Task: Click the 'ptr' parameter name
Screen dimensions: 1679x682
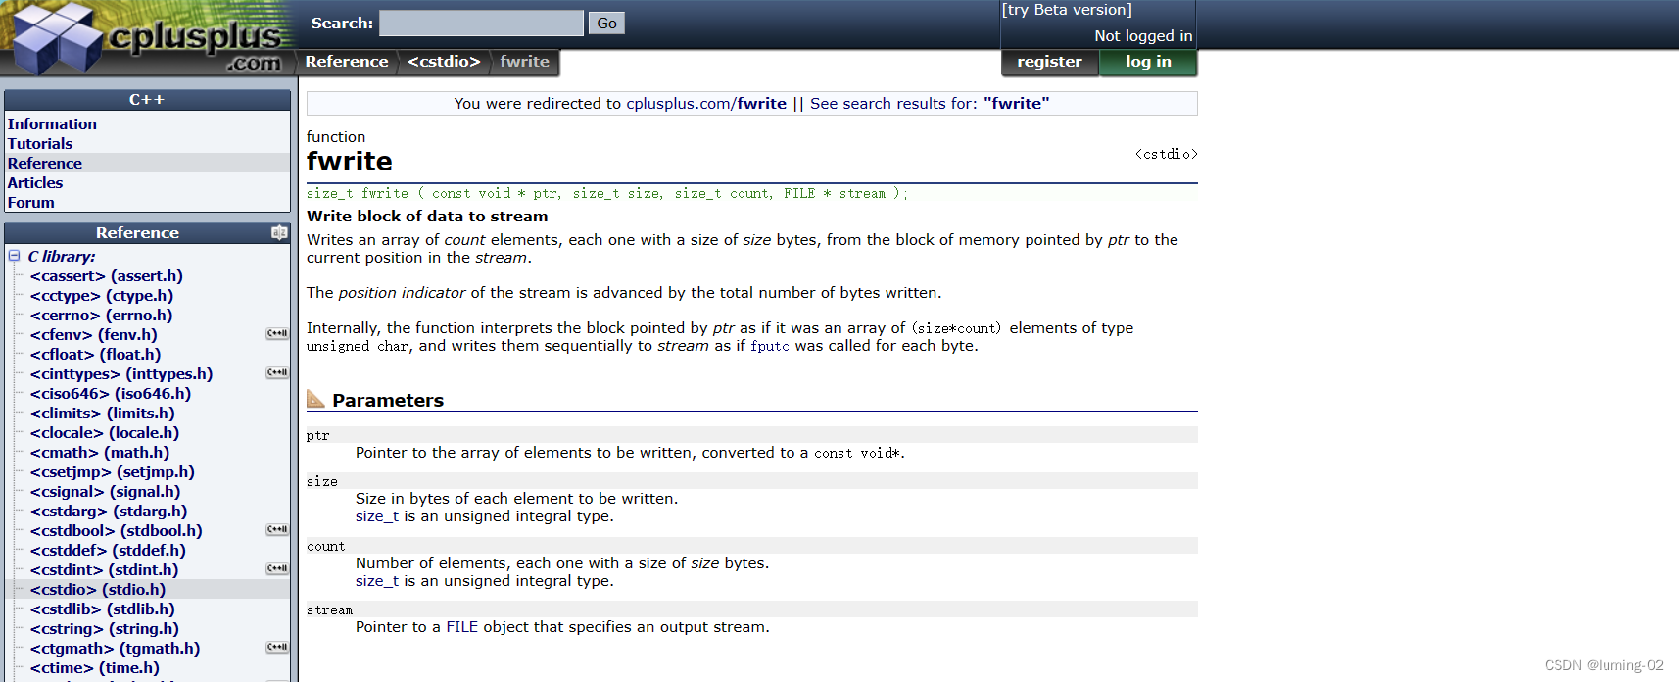Action: tap(318, 436)
